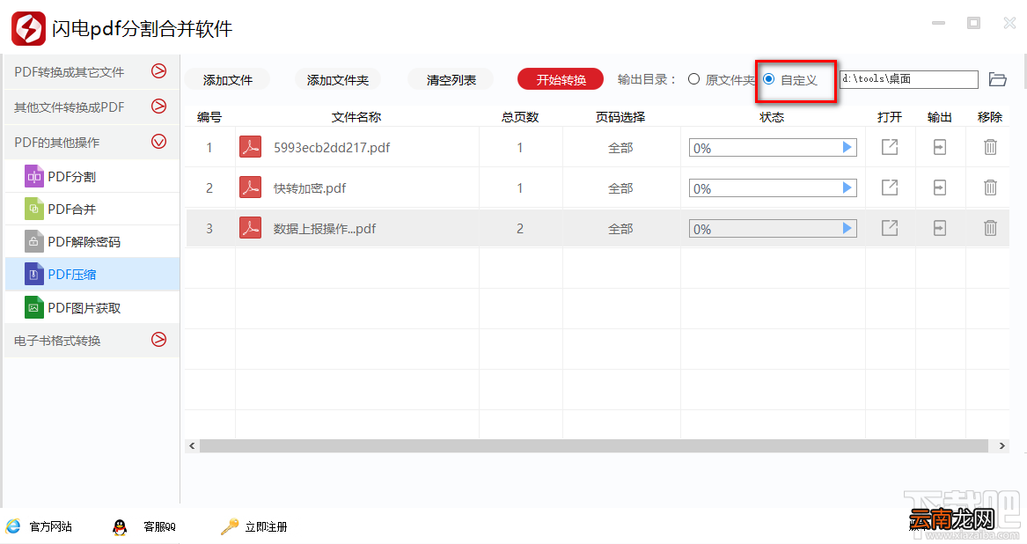Click PDF icon of 快转加密.pdf
The height and width of the screenshot is (544, 1027).
250,188
